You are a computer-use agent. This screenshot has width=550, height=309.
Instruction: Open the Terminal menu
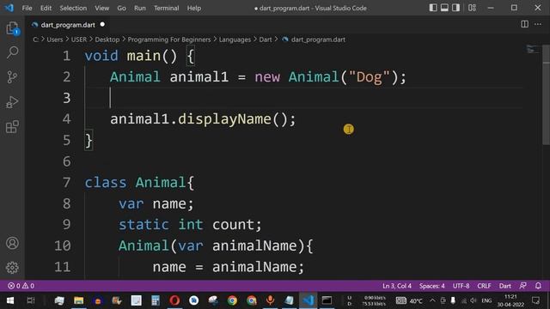166,8
